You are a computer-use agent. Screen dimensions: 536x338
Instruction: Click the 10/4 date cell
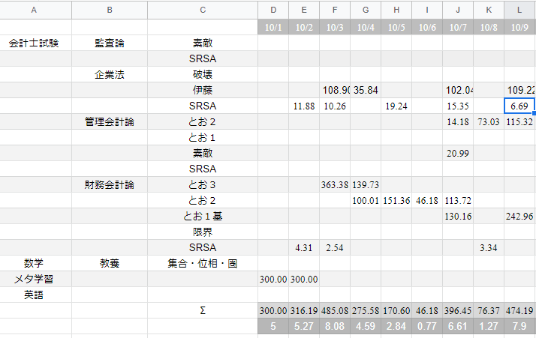(366, 27)
